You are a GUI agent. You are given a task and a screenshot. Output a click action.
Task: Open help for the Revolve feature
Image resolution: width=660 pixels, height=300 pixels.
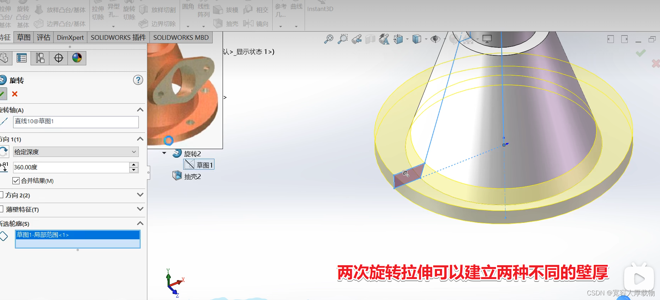138,80
